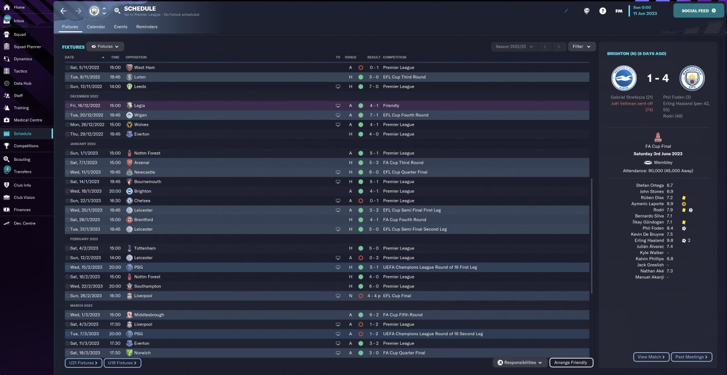Open the PSG Champions League First Leg row

pyautogui.click(x=327, y=267)
